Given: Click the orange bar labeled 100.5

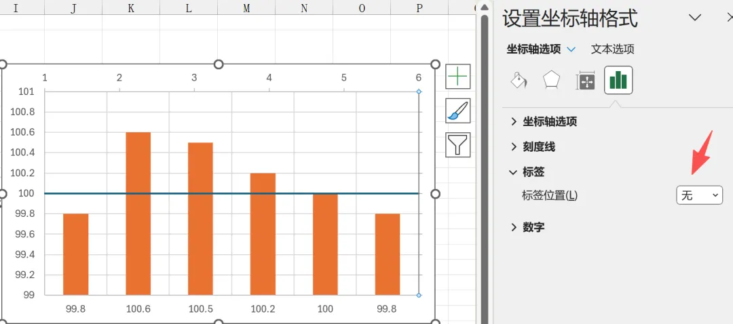Looking at the screenshot, I should pos(200,218).
